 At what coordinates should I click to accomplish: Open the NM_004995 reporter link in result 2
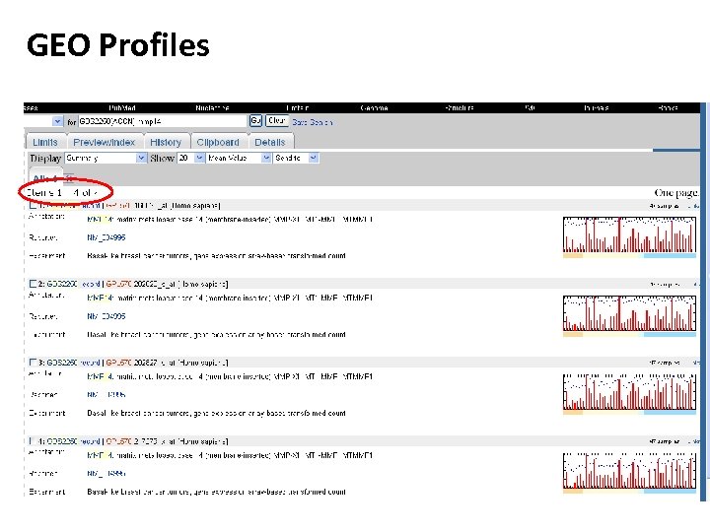click(106, 316)
